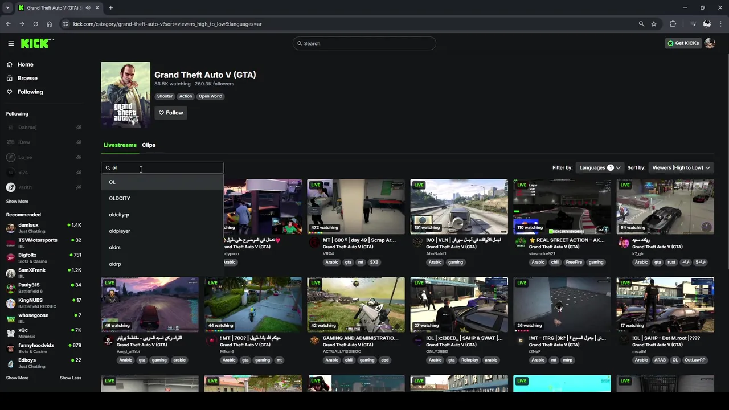Open demisux recommended channel
The width and height of the screenshot is (729, 410).
[x=44, y=227]
